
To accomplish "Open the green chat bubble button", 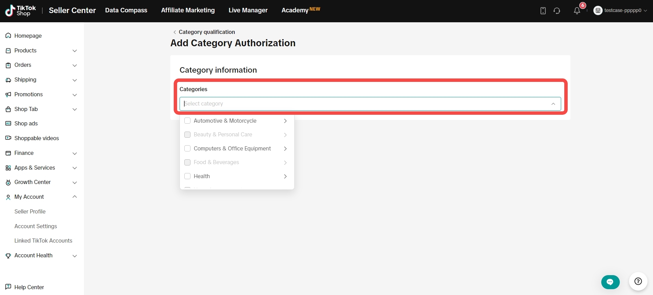I will coord(610,282).
